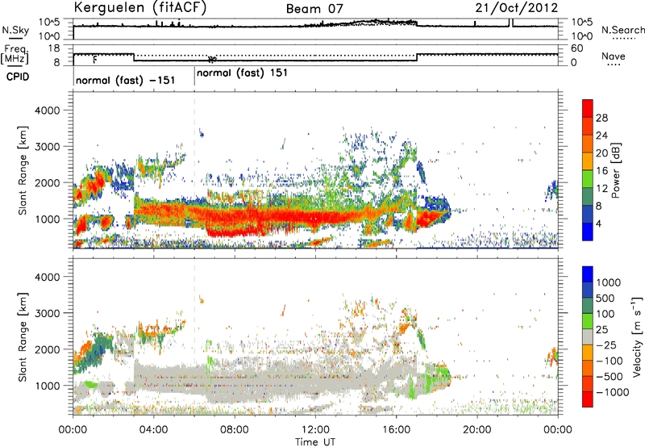Click the '60' Nave axis tick label

pyautogui.click(x=577, y=48)
